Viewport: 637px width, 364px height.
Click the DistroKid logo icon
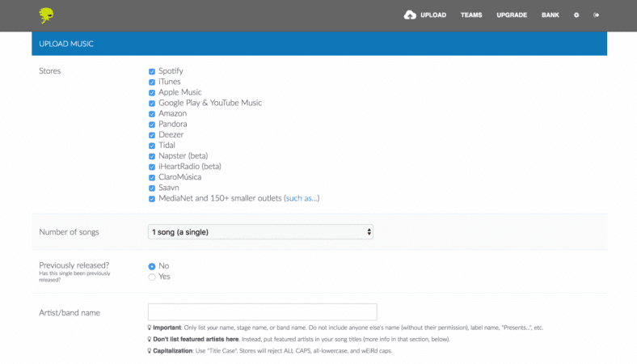click(46, 15)
